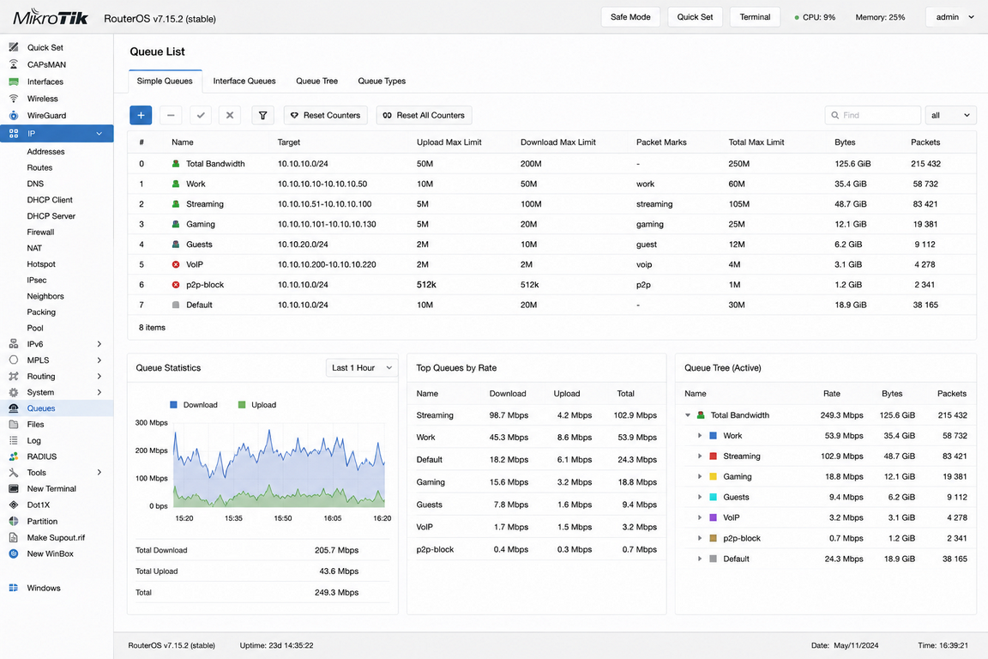Select Guests target 10.10.20.0/24 cell

tap(303, 244)
